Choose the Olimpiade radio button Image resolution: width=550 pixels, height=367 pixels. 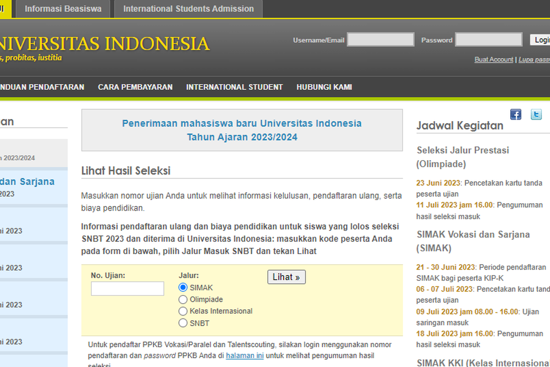click(x=183, y=299)
